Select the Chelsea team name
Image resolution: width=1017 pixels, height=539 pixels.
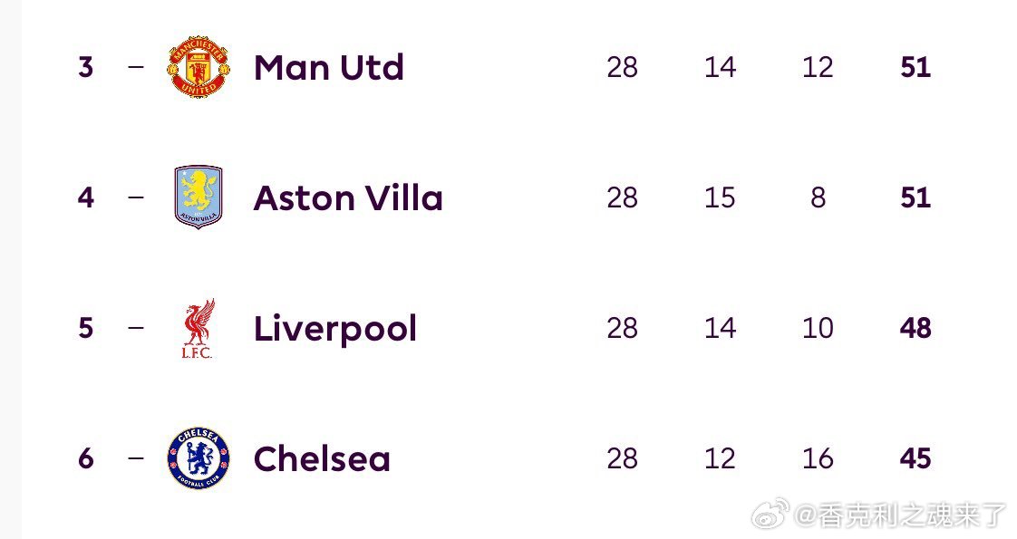tap(322, 458)
